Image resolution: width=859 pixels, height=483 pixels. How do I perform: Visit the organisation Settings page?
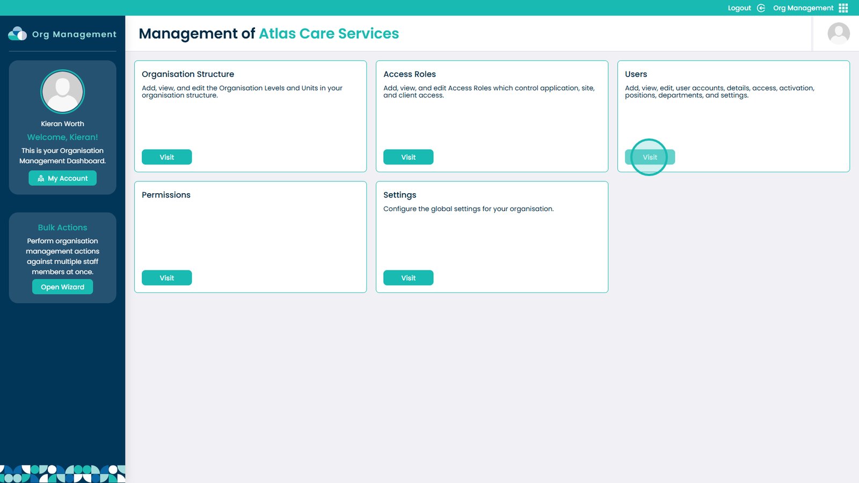pos(408,278)
